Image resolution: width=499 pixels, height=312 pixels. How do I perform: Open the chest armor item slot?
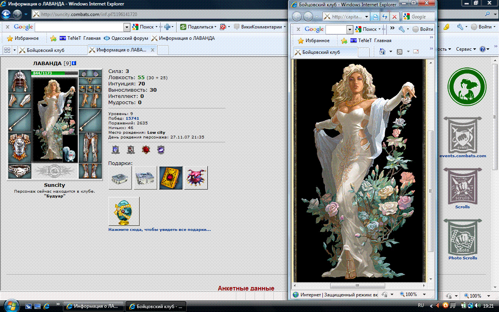[19, 147]
